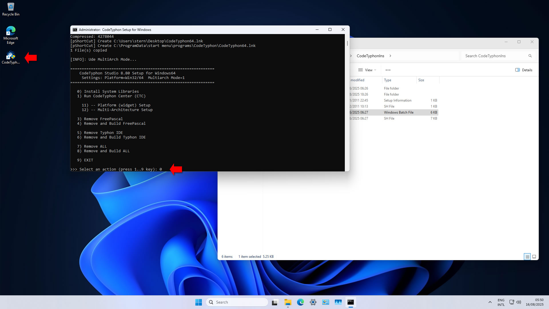This screenshot has height=309, width=549.
Task: Close the File Explorer window
Action: [532, 42]
